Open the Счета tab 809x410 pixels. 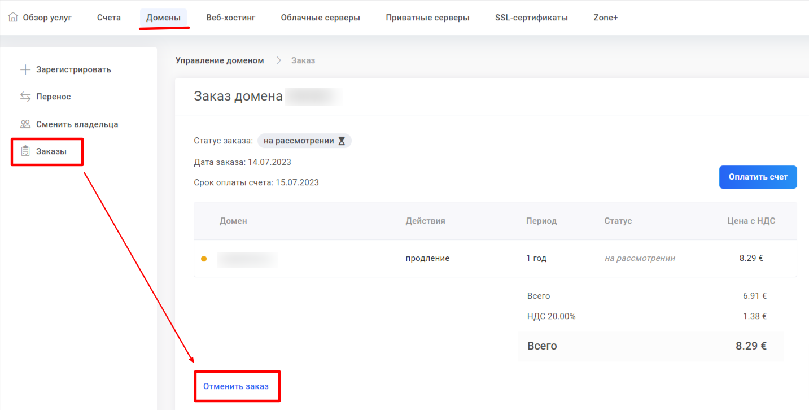109,18
